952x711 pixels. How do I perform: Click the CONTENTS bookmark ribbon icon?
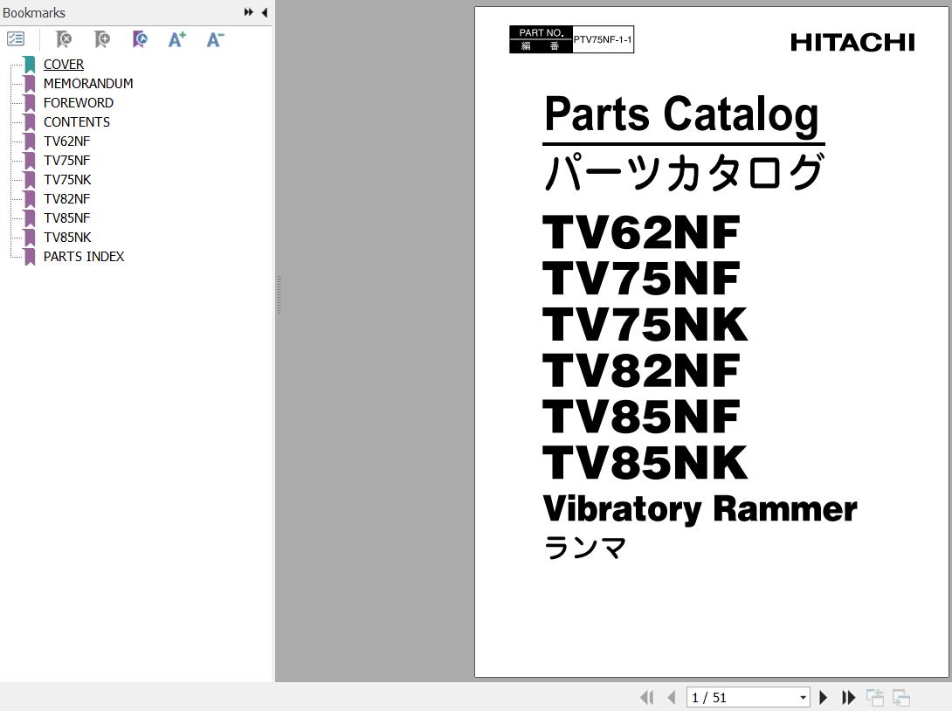pos(30,122)
